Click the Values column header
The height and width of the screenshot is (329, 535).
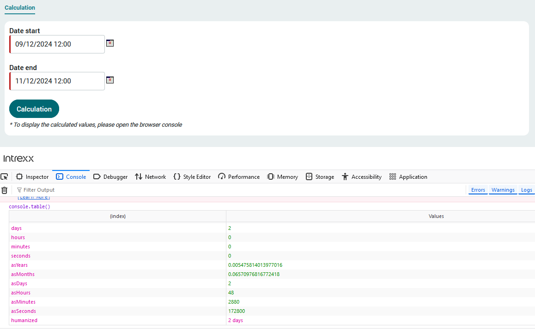tap(436, 216)
